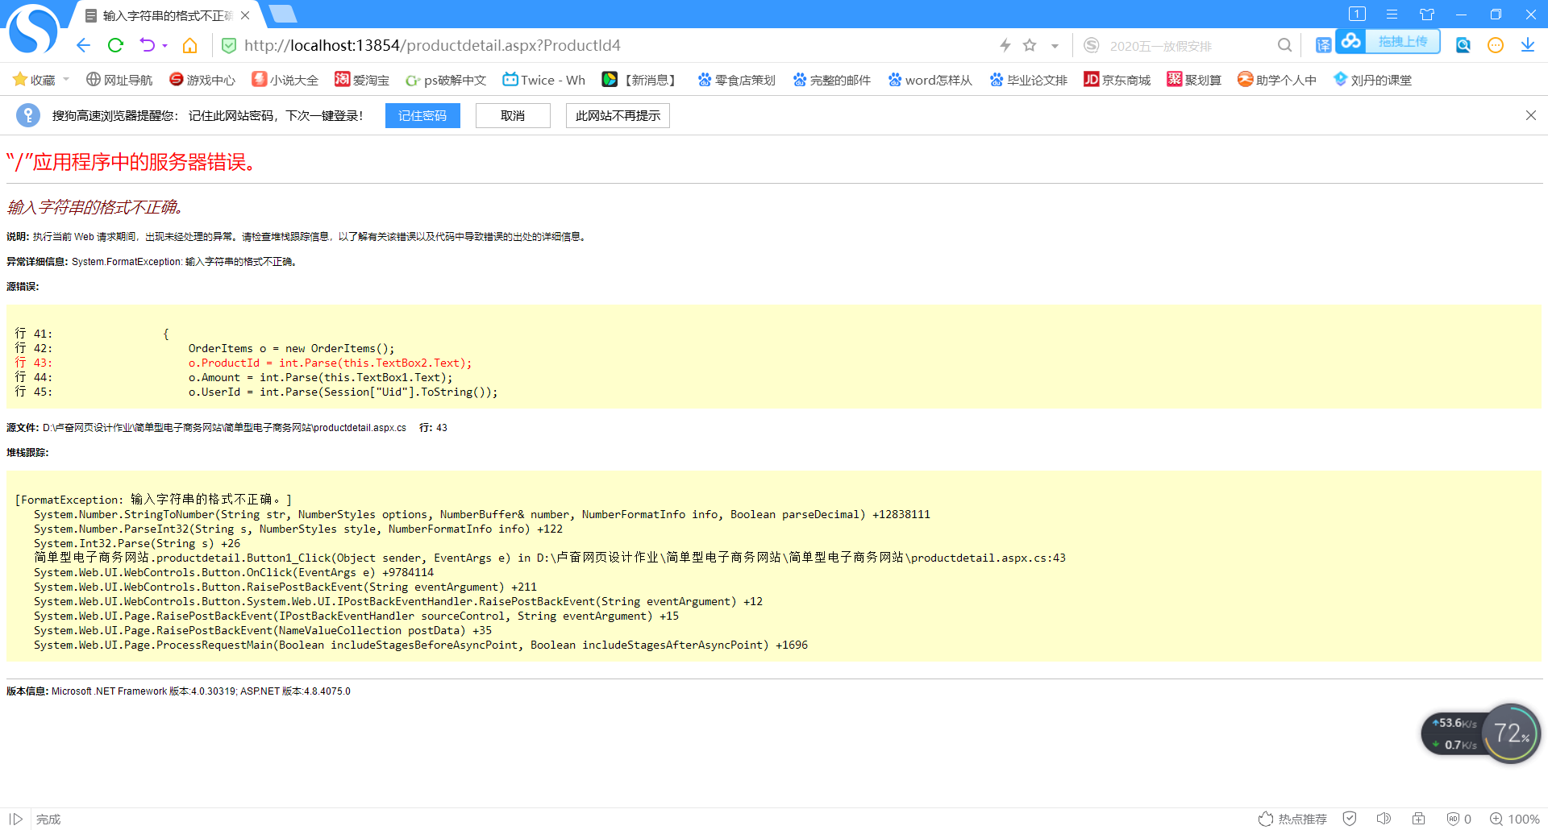Open the chat bubble extension icon

(1496, 45)
